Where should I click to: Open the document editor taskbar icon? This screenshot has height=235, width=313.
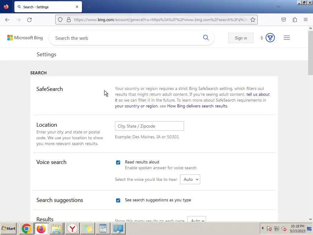103,228
